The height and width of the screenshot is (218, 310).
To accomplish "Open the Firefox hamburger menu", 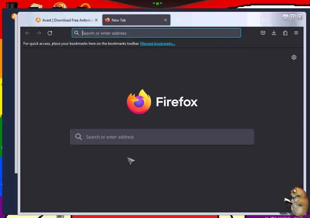I will click(x=296, y=33).
